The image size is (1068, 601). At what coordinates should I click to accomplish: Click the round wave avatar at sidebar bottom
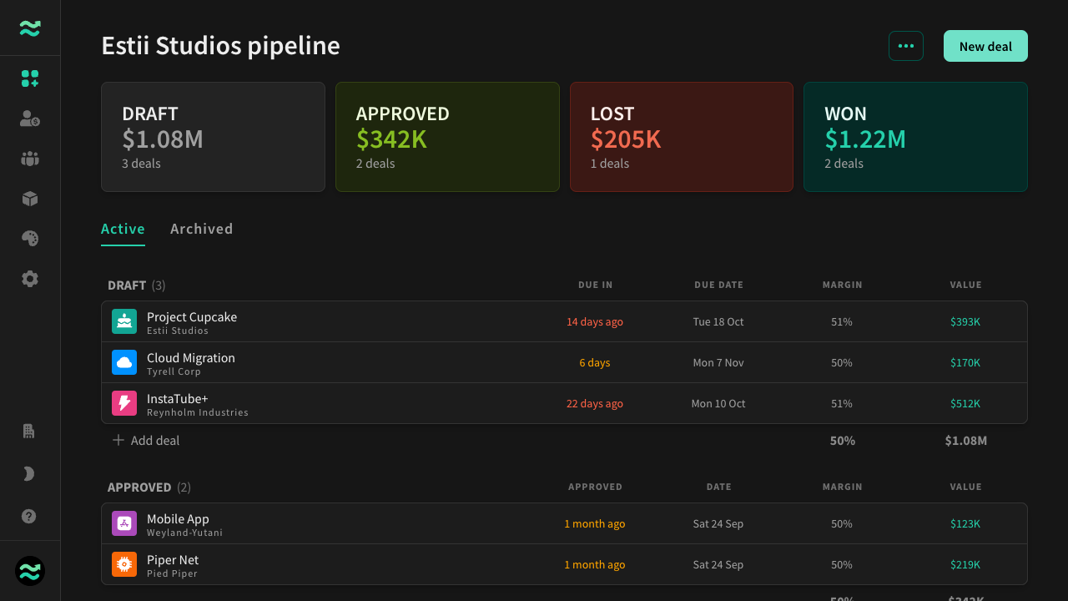[30, 571]
